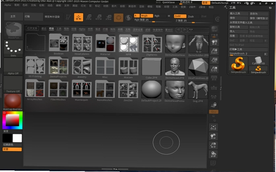The width and height of the screenshot is (276, 172).
Task: Click the right shelf Rotate view icon
Action: [213, 154]
